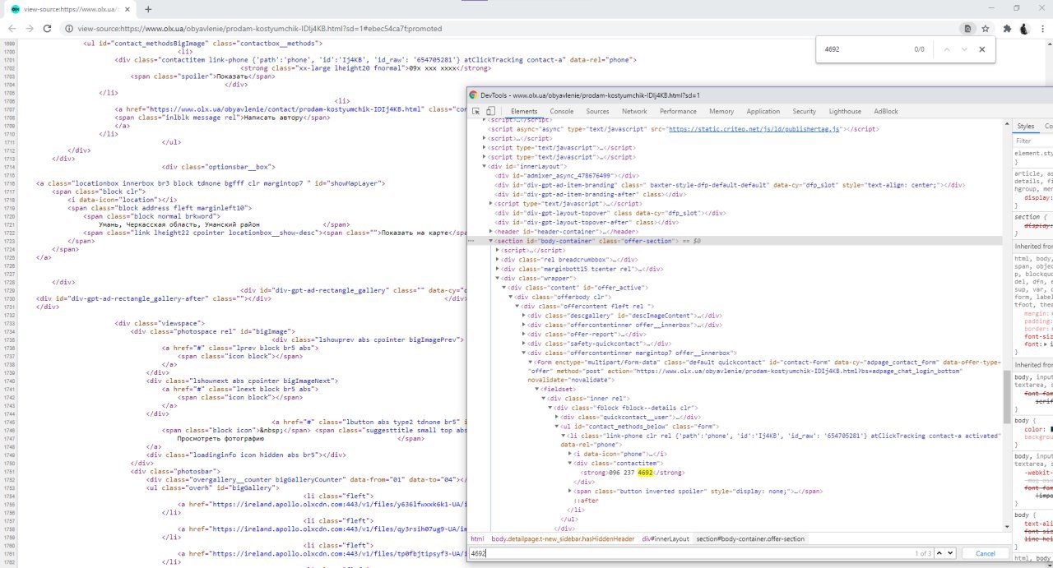The width and height of the screenshot is (1053, 568).
Task: Open the Performance tab
Action: click(678, 111)
